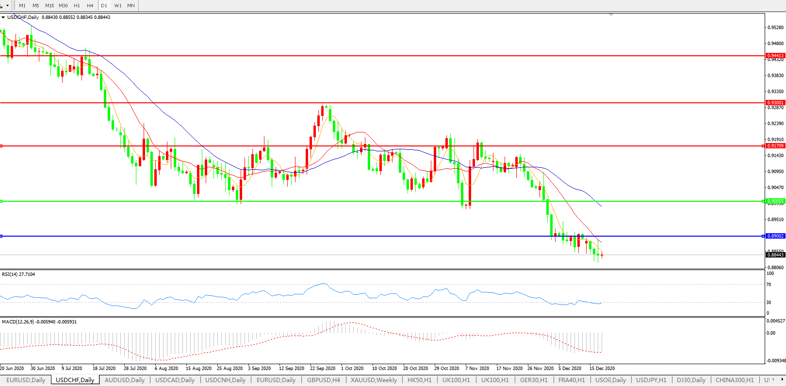
Task: Select the green 0.90055 horizontal line label
Action: pyautogui.click(x=775, y=201)
